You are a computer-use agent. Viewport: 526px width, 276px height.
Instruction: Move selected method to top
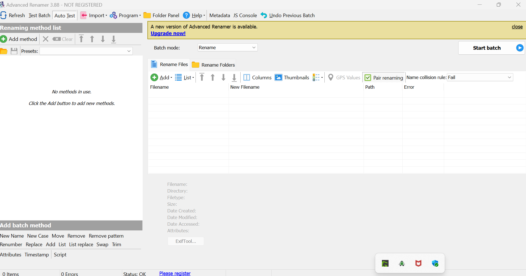tap(81, 39)
